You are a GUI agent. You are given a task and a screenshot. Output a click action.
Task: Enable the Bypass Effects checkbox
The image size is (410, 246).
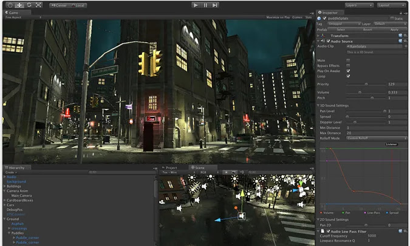(348, 65)
